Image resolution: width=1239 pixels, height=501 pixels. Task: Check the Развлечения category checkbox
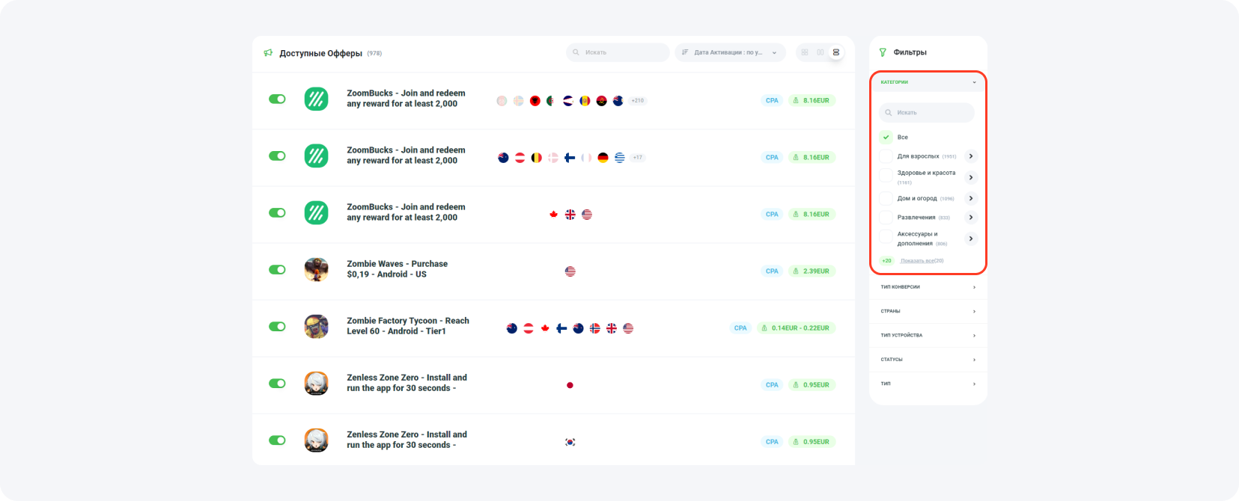tap(886, 218)
